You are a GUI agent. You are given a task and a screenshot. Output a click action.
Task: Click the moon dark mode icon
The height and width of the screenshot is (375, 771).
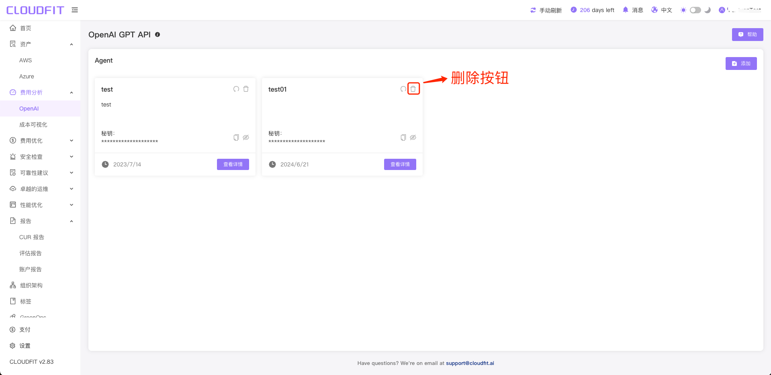pyautogui.click(x=708, y=10)
